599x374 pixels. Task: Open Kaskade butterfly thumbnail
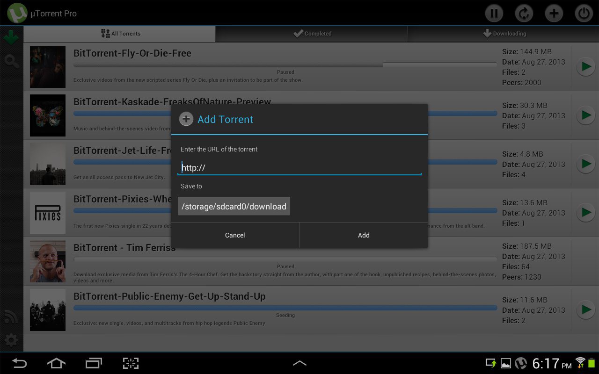pyautogui.click(x=48, y=115)
